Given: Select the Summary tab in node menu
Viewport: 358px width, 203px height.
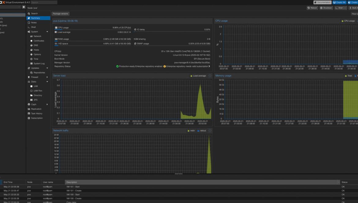Looking at the screenshot, I should [35, 18].
